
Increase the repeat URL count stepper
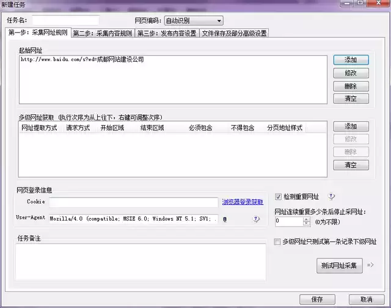(x=307, y=219)
